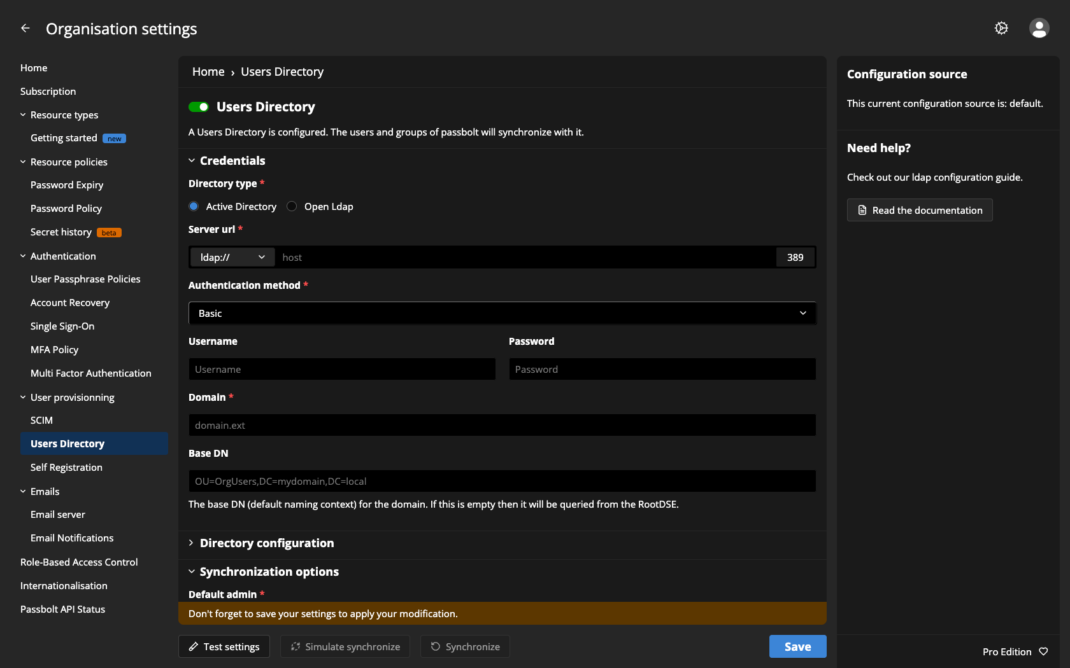Click the Simulate synchronize icon
1070x668 pixels.
pyautogui.click(x=296, y=646)
